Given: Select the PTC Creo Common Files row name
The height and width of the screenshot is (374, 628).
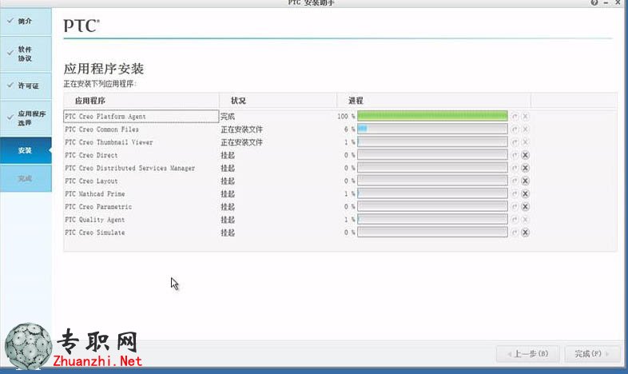Looking at the screenshot, I should [101, 129].
